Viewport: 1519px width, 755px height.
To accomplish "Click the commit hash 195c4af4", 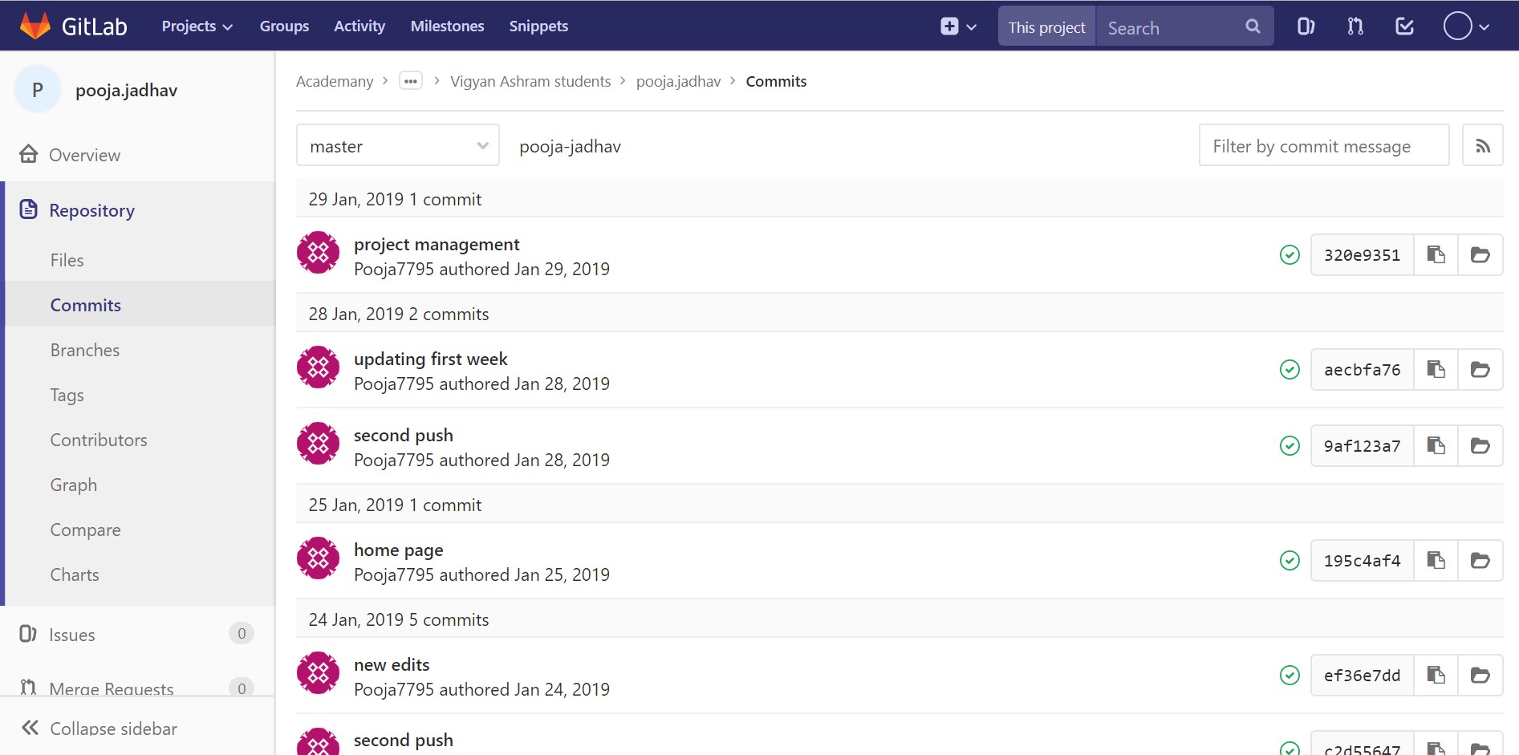I will 1362,561.
